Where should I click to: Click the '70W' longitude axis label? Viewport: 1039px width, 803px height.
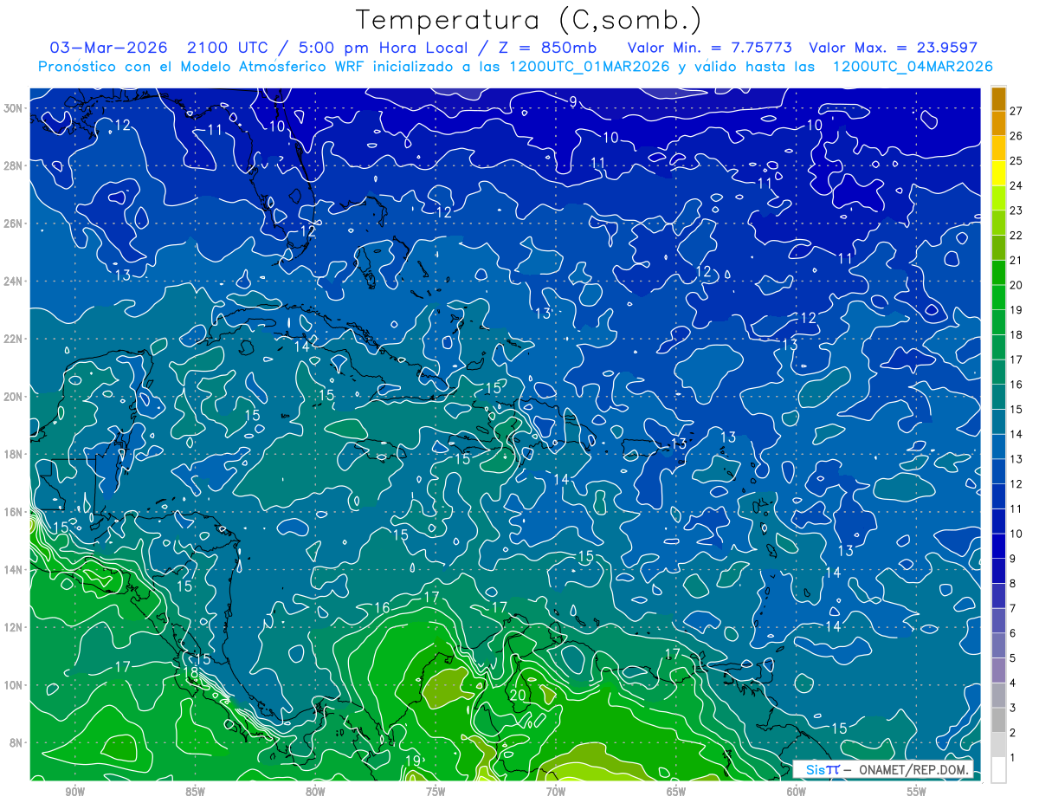[x=556, y=792]
